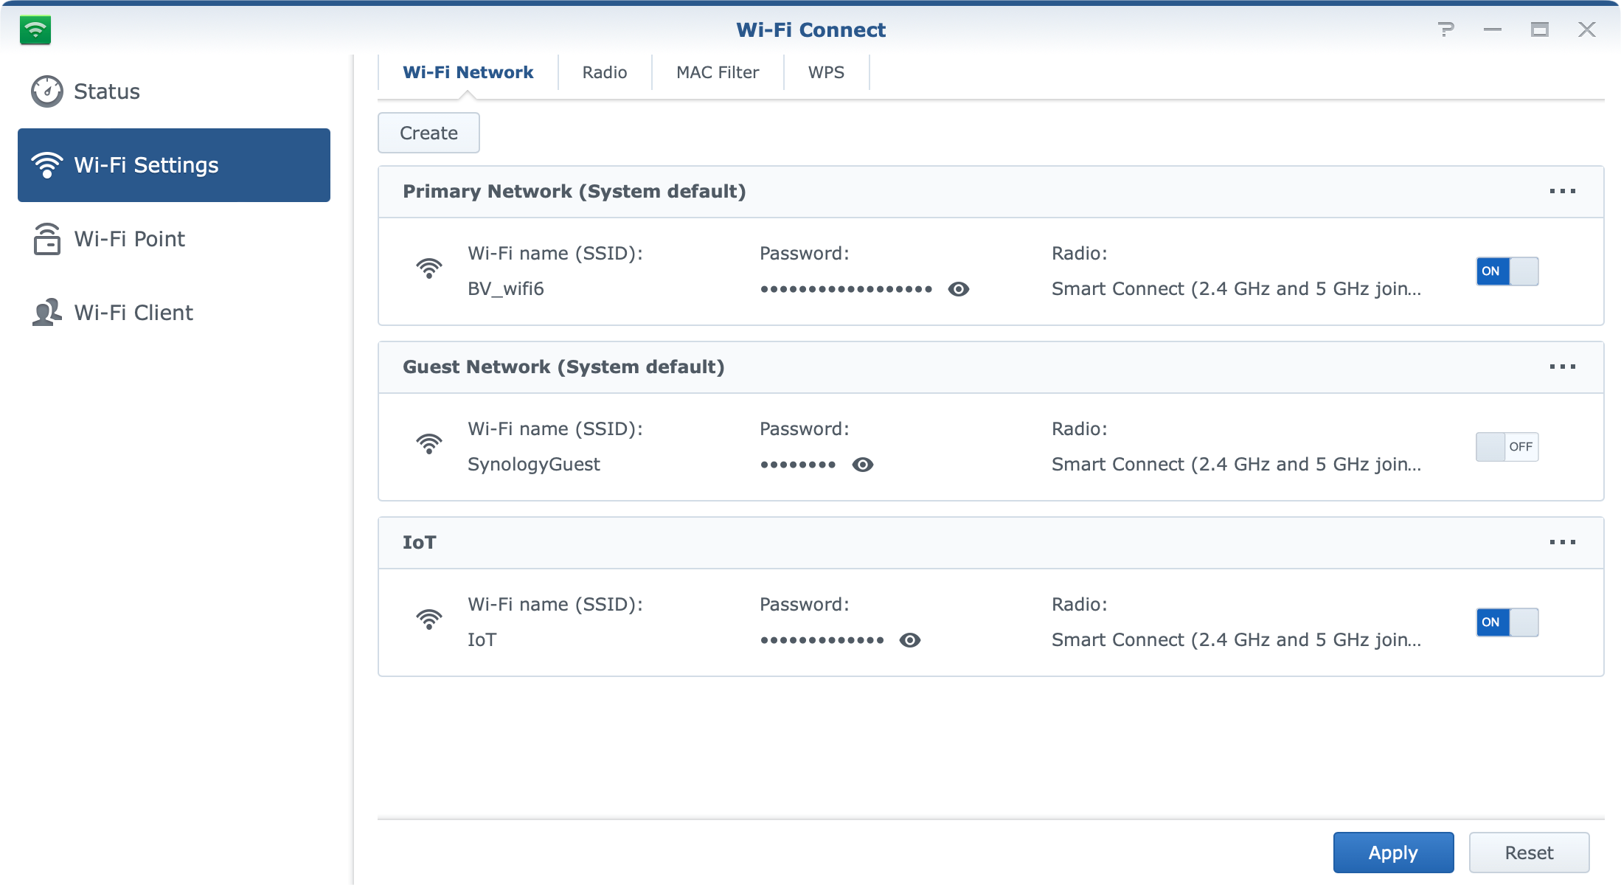Click the Wi-Fi Settings signal icon
Screen dimensions: 1621x885
pyautogui.click(x=47, y=165)
